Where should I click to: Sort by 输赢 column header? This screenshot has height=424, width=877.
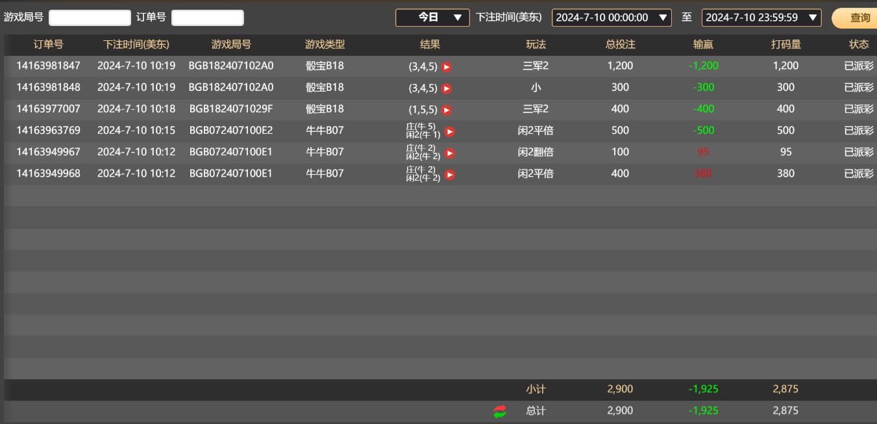tap(703, 45)
